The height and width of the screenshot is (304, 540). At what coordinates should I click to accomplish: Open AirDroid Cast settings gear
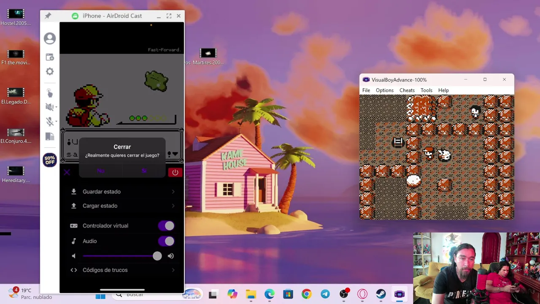coord(50,71)
